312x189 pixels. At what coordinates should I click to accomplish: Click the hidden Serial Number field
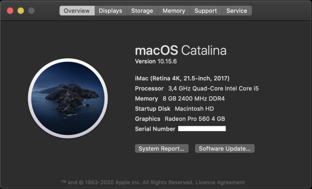[202, 128]
